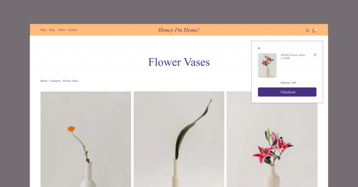Close the cart popup with X

(x=259, y=48)
